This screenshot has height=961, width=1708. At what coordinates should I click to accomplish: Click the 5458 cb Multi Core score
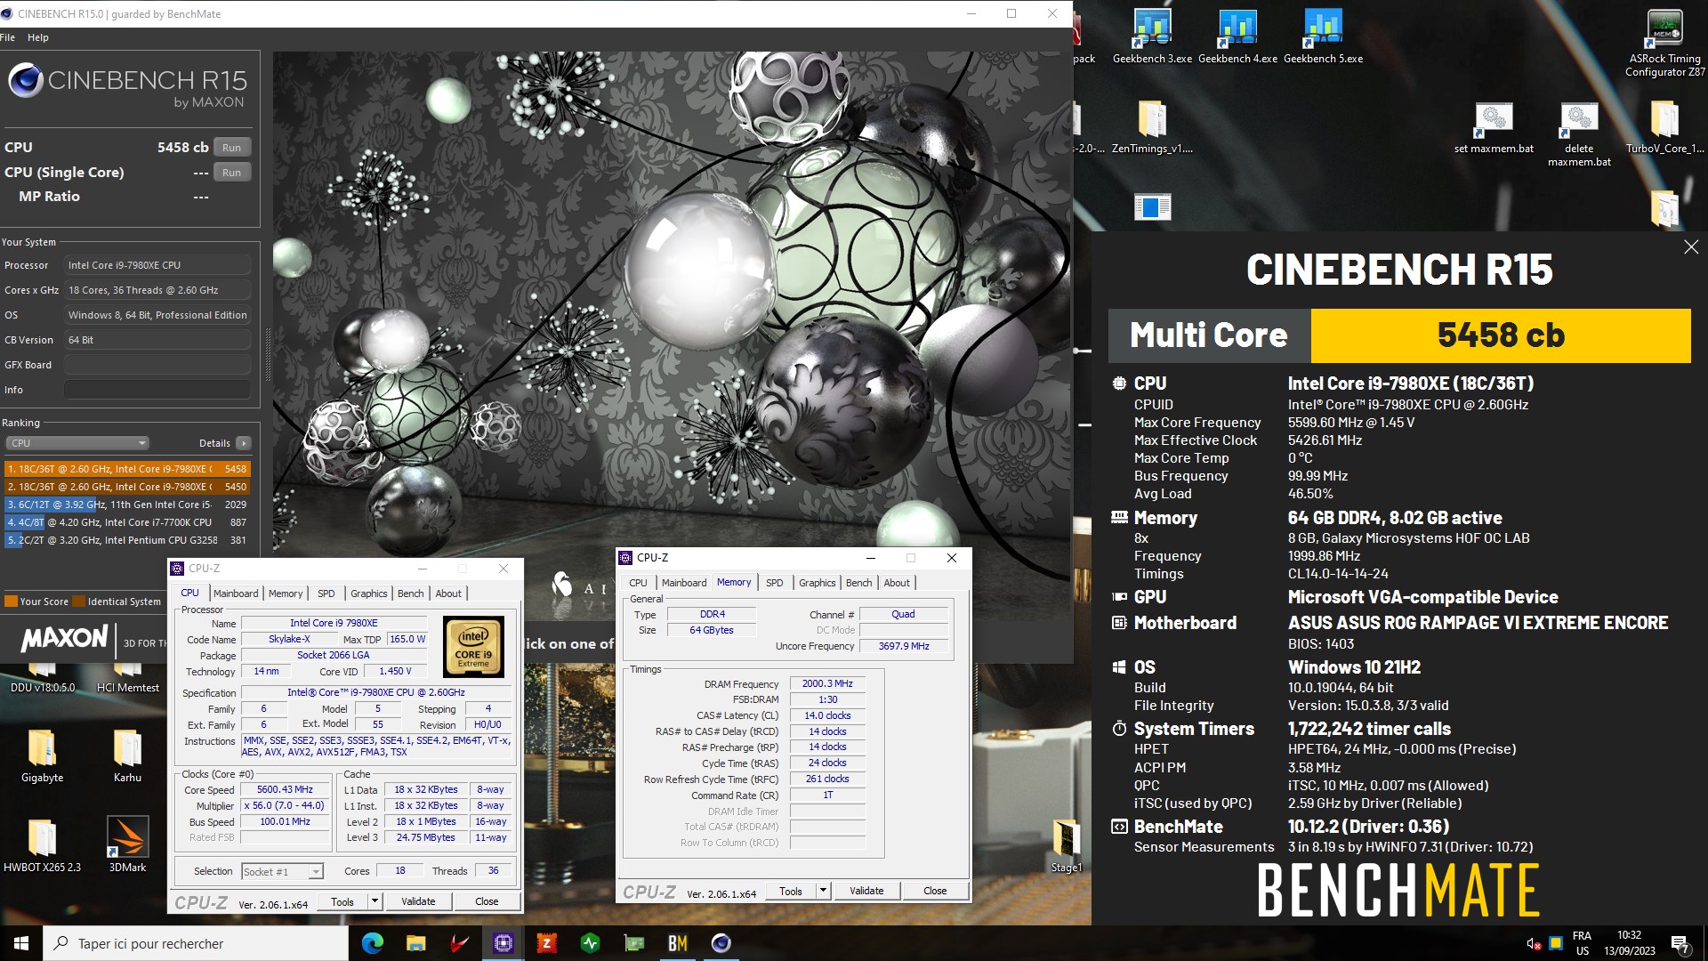(1501, 335)
